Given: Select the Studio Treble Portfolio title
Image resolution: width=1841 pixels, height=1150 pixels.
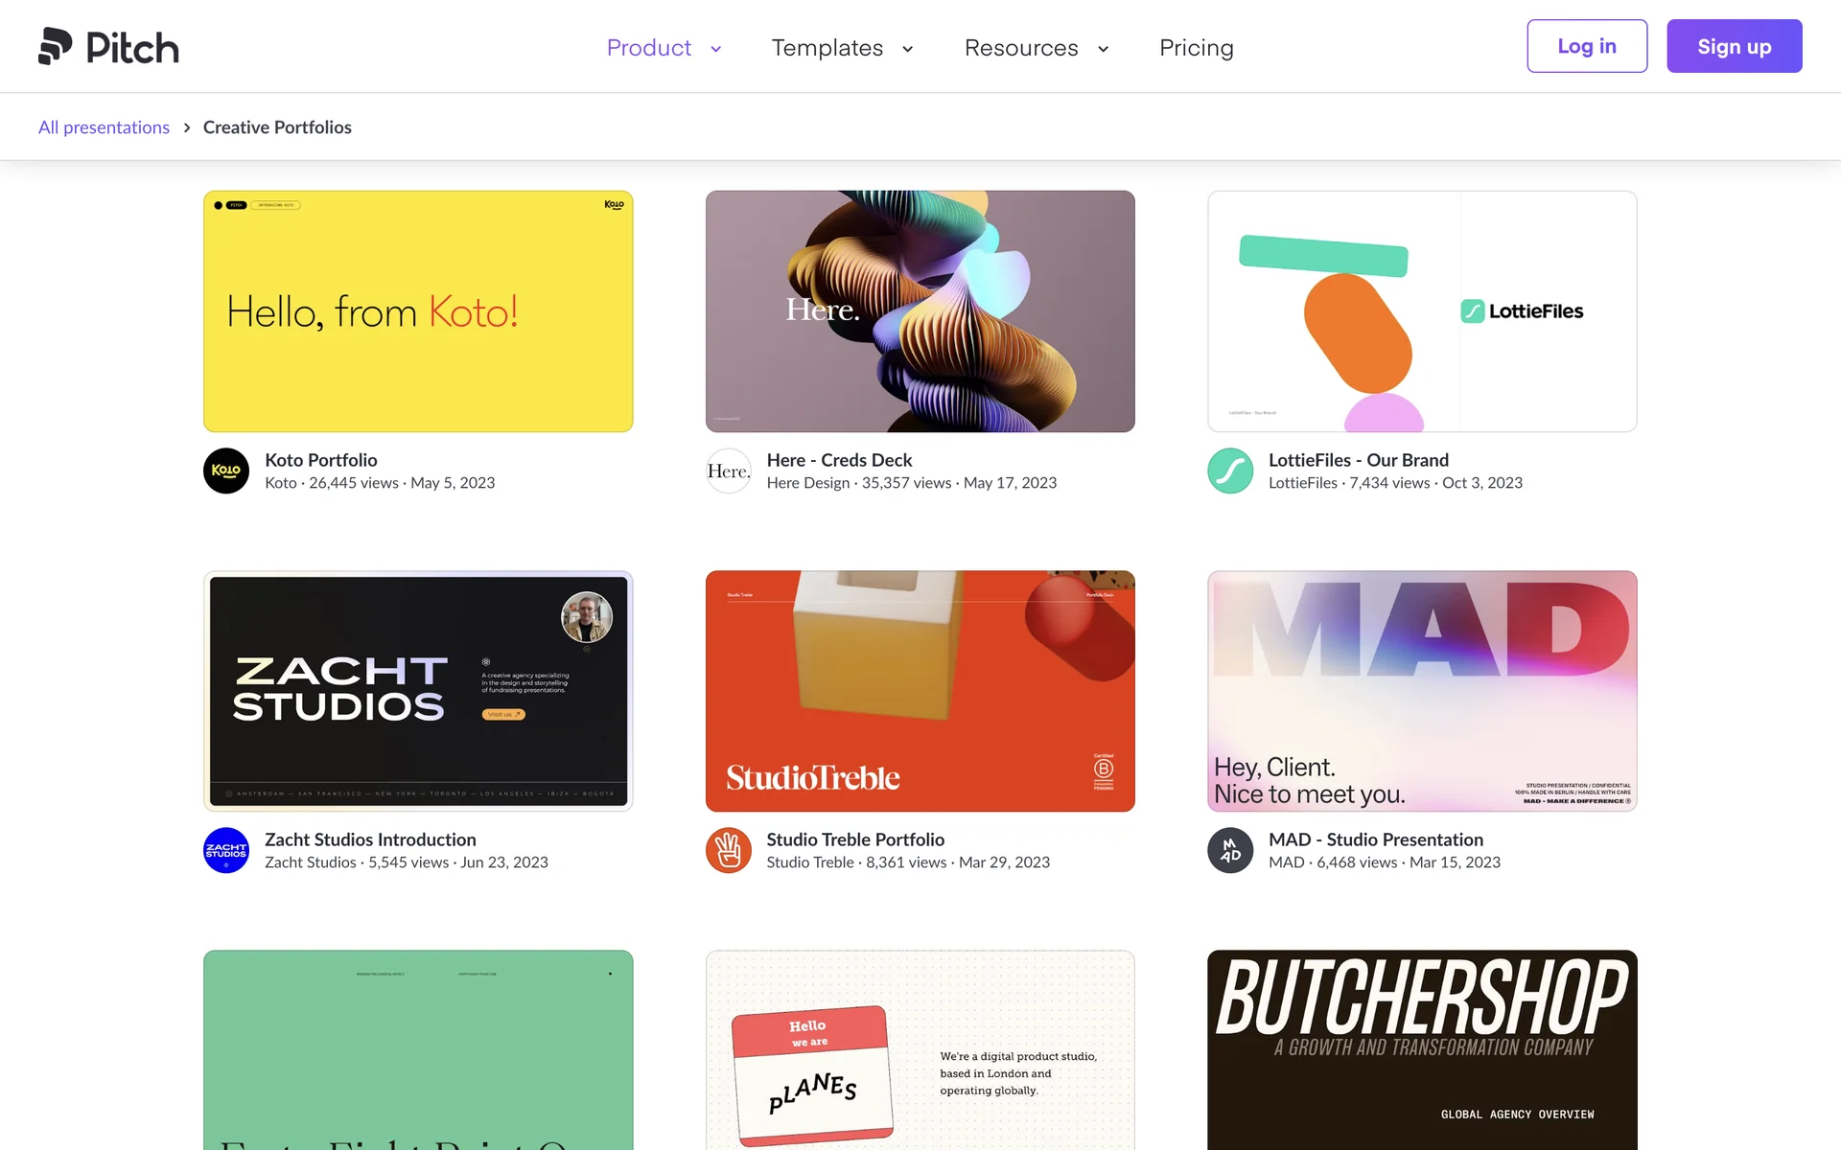Looking at the screenshot, I should (855, 839).
